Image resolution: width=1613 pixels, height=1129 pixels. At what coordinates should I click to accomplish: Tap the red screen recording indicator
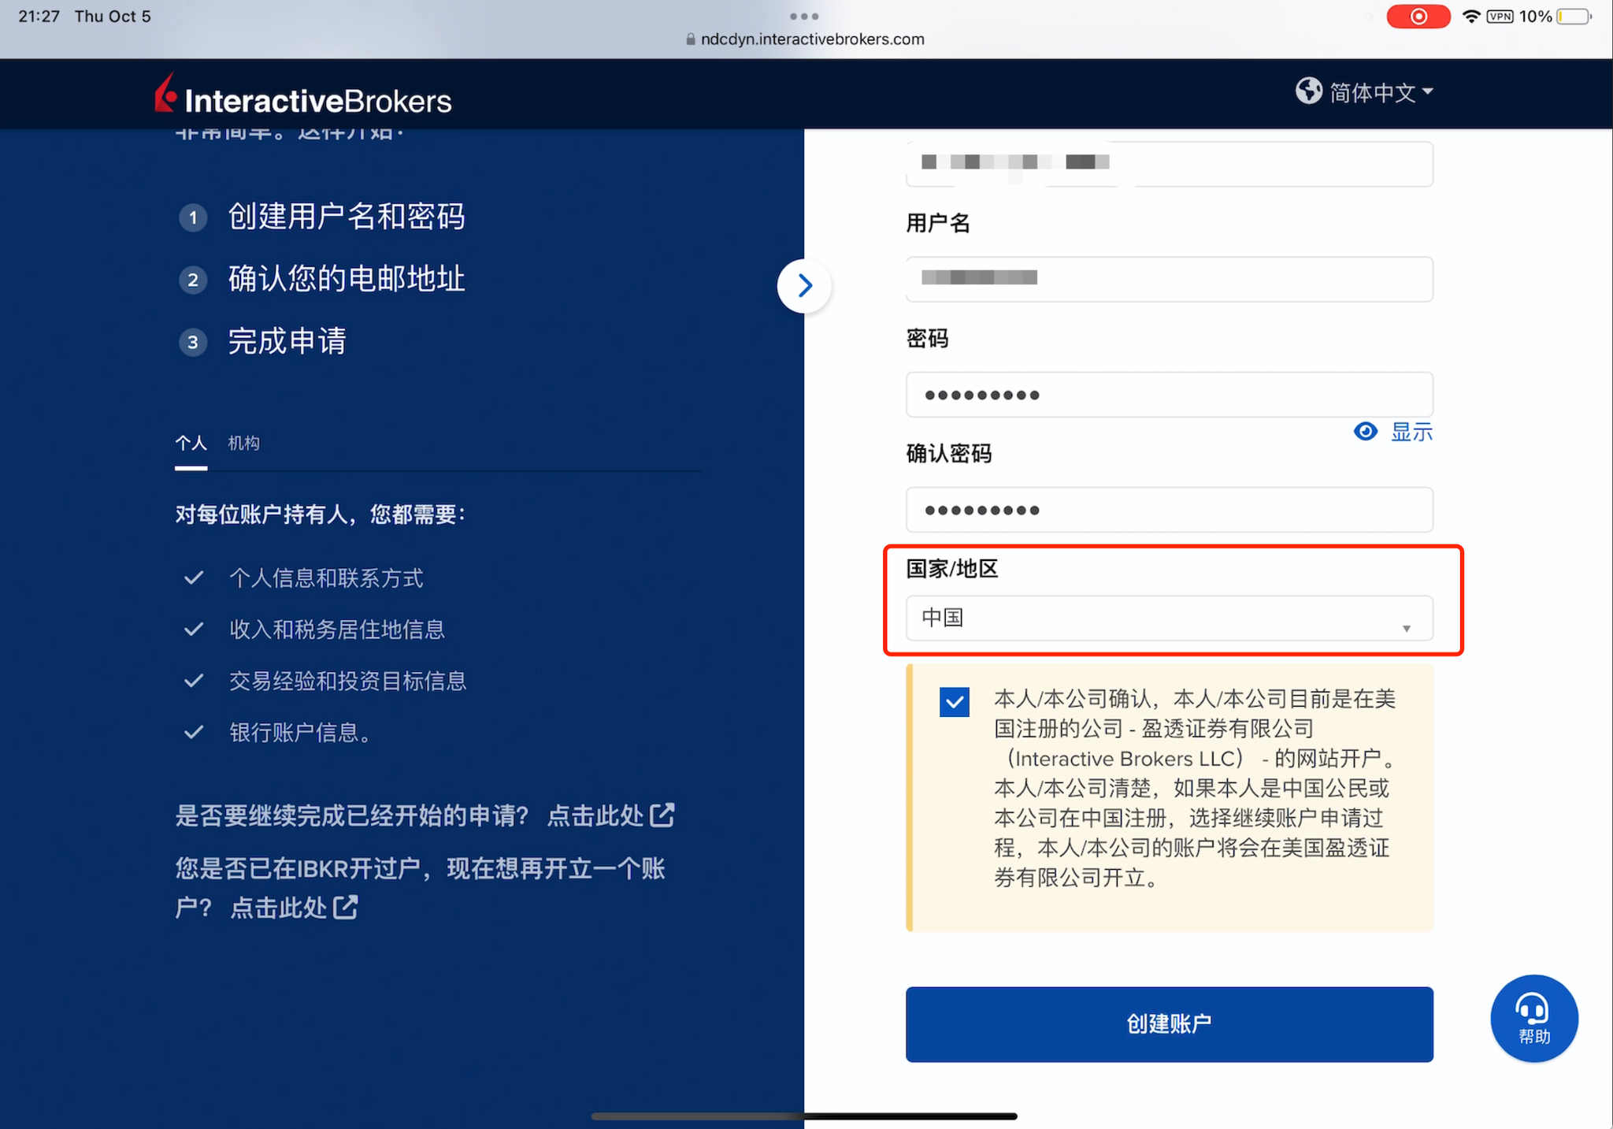point(1418,17)
